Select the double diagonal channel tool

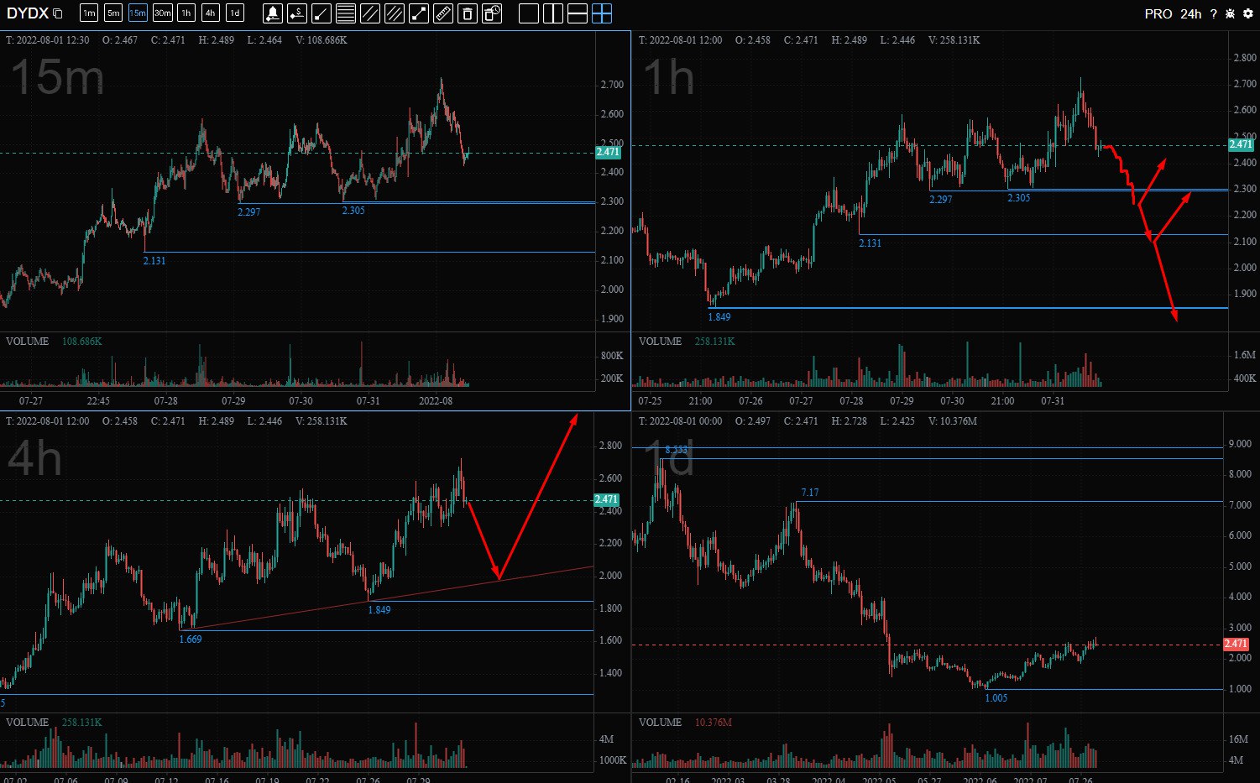(369, 13)
